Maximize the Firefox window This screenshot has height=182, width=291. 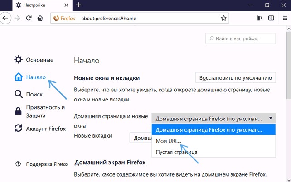click(x=267, y=5)
